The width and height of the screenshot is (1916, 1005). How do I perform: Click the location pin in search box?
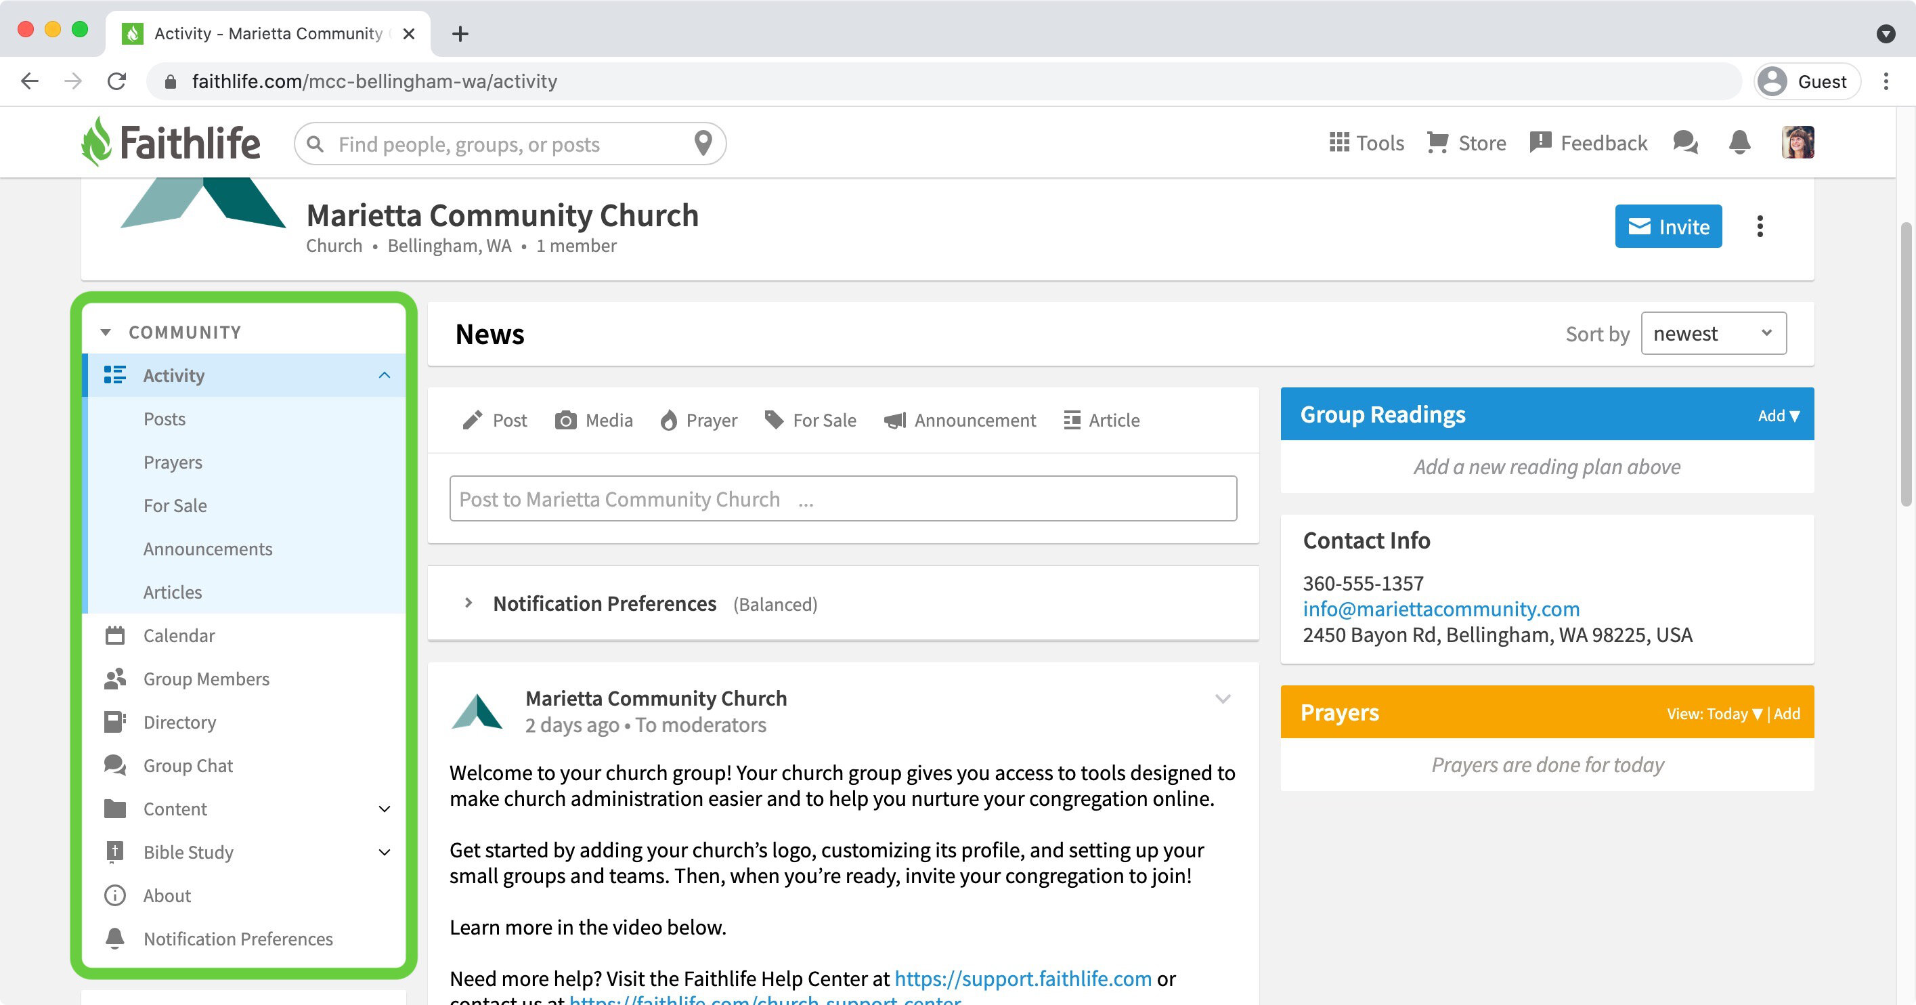[x=703, y=143]
